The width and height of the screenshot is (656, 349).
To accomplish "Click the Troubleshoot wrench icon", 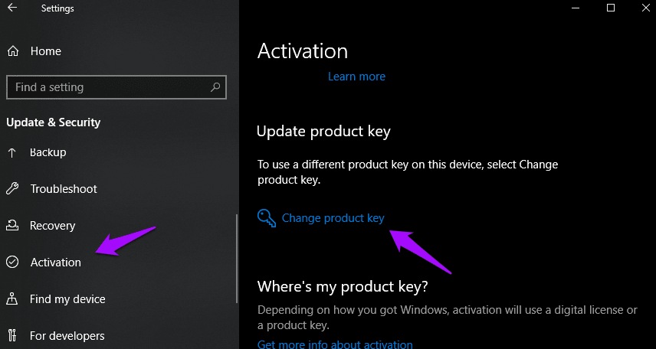I will click(x=12, y=189).
